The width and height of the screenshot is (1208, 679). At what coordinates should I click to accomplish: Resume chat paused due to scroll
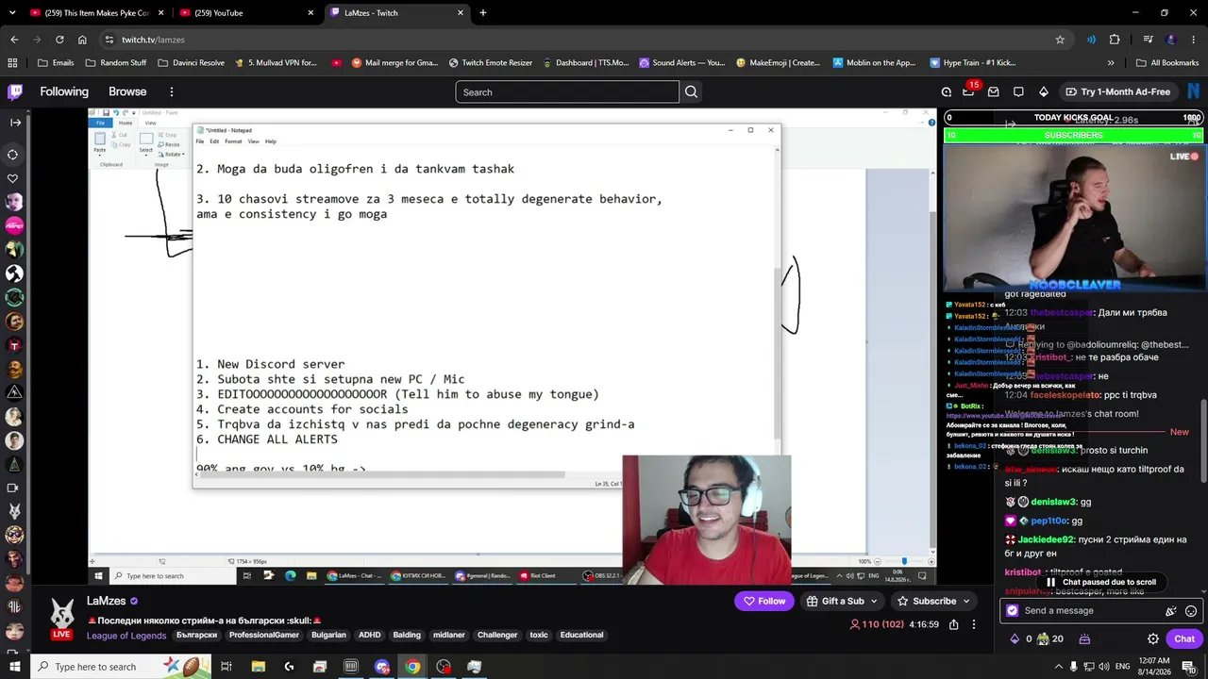[1100, 582]
